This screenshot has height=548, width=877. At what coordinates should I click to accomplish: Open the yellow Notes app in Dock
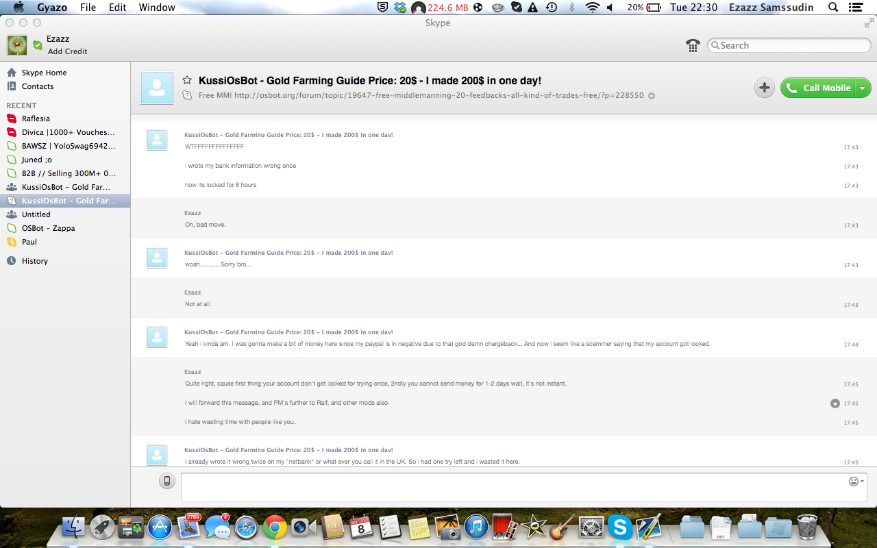[419, 527]
